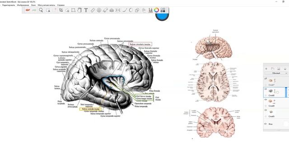
Task: Open the Изображение menu
Action: 23,5
